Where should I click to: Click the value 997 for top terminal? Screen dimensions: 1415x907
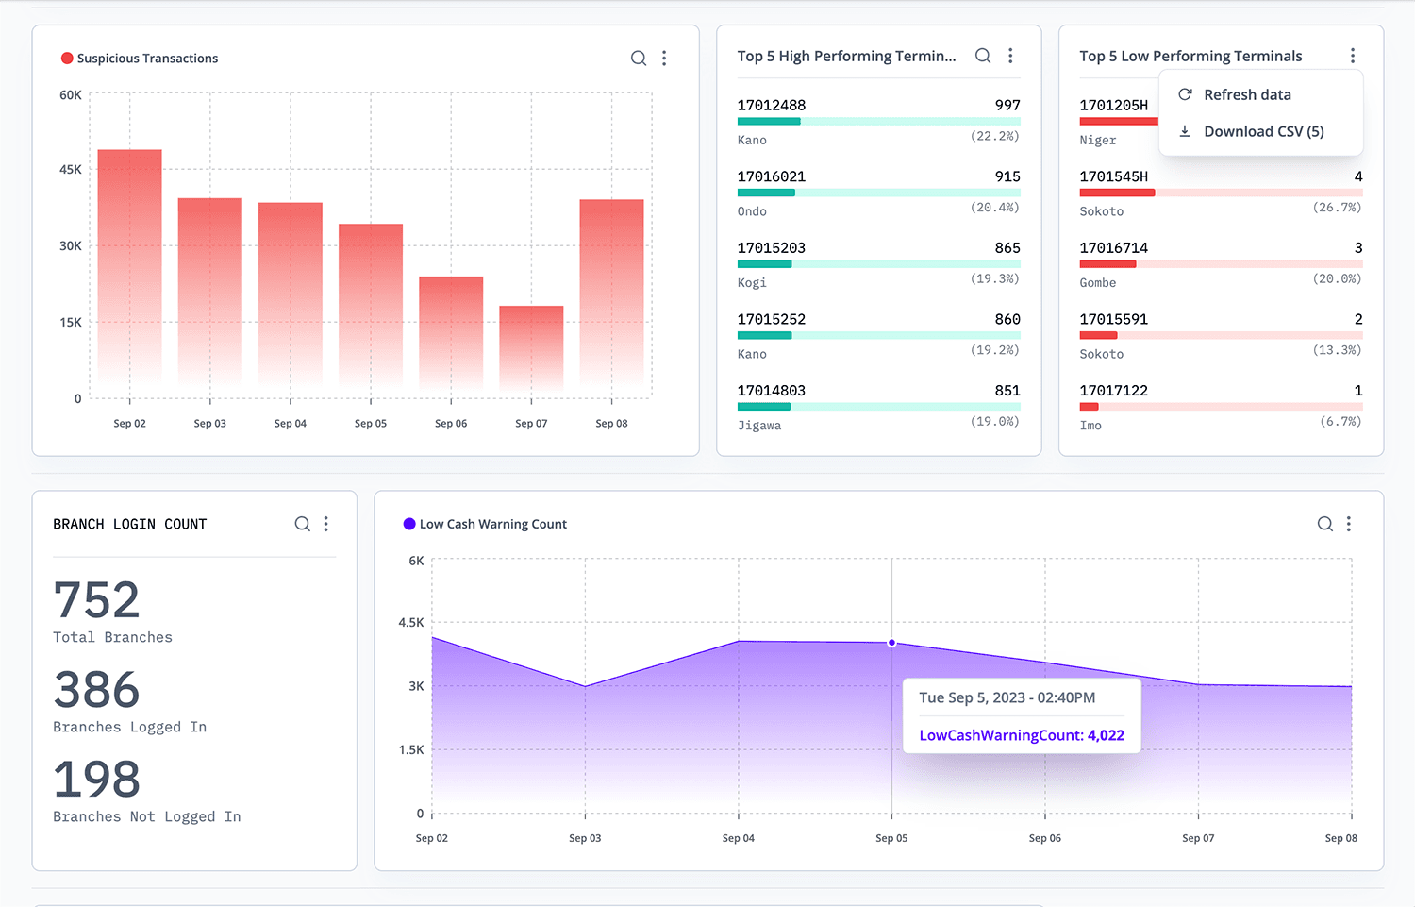click(x=1007, y=105)
